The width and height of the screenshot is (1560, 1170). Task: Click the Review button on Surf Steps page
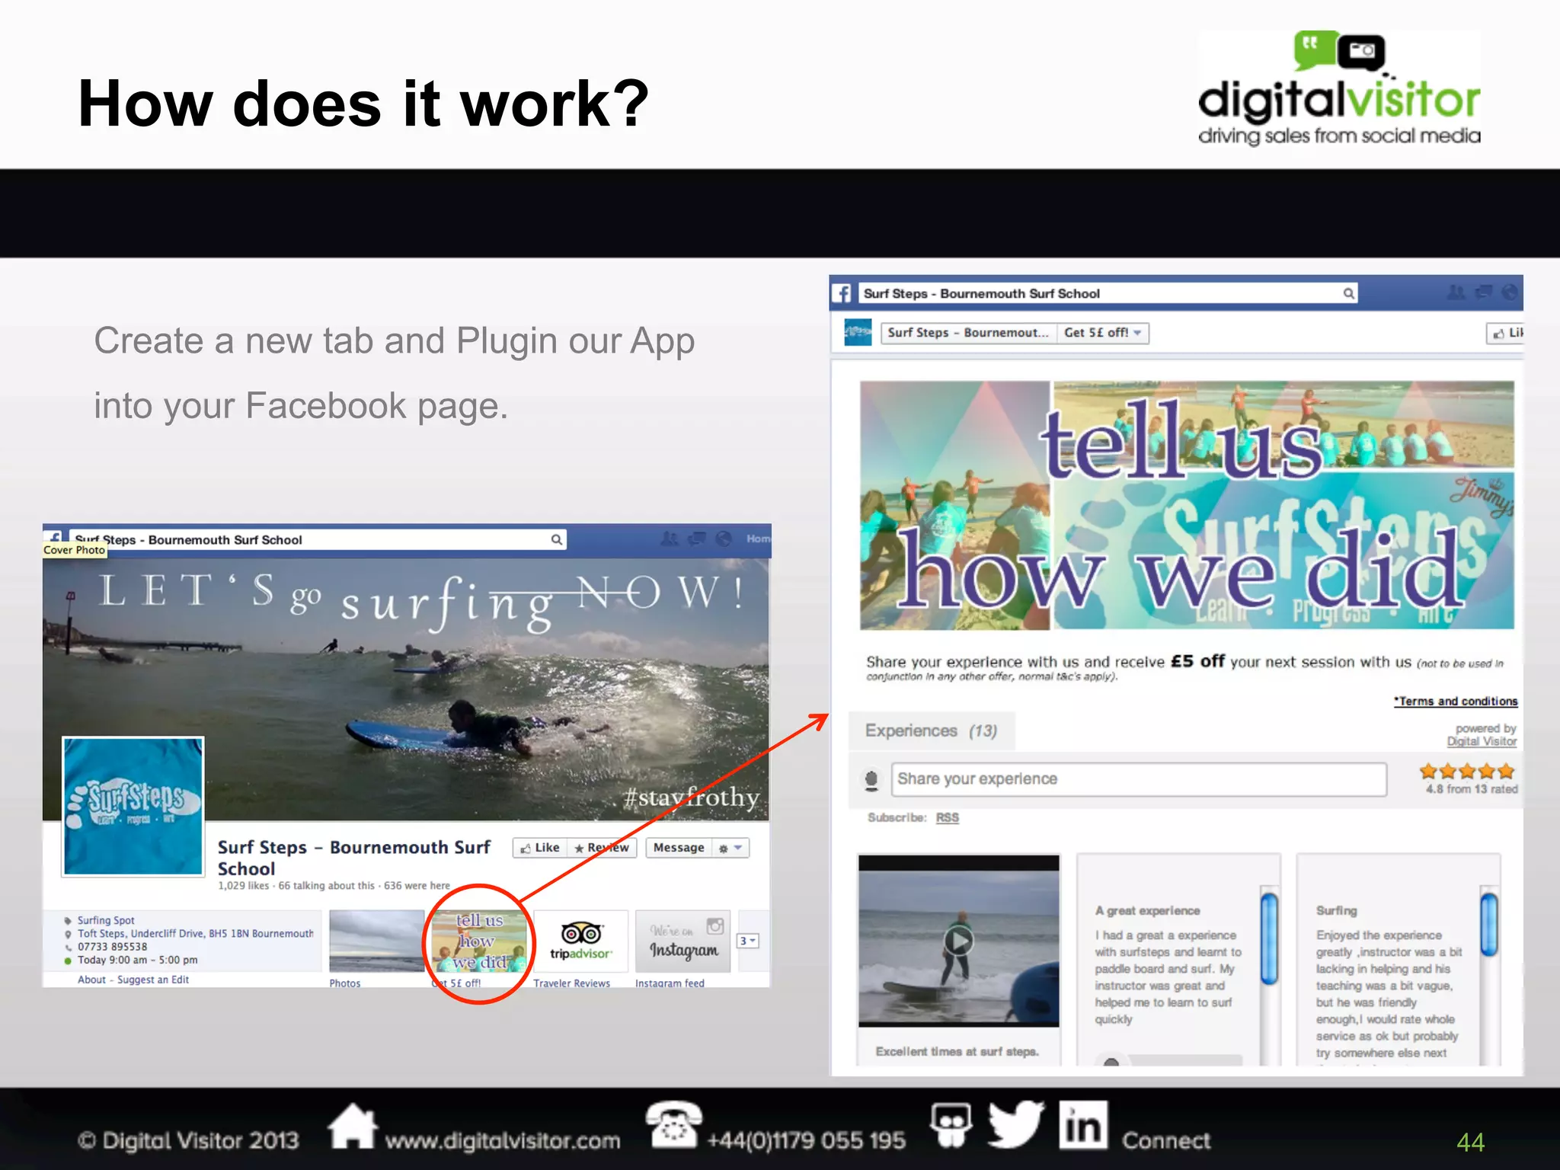coord(602,848)
